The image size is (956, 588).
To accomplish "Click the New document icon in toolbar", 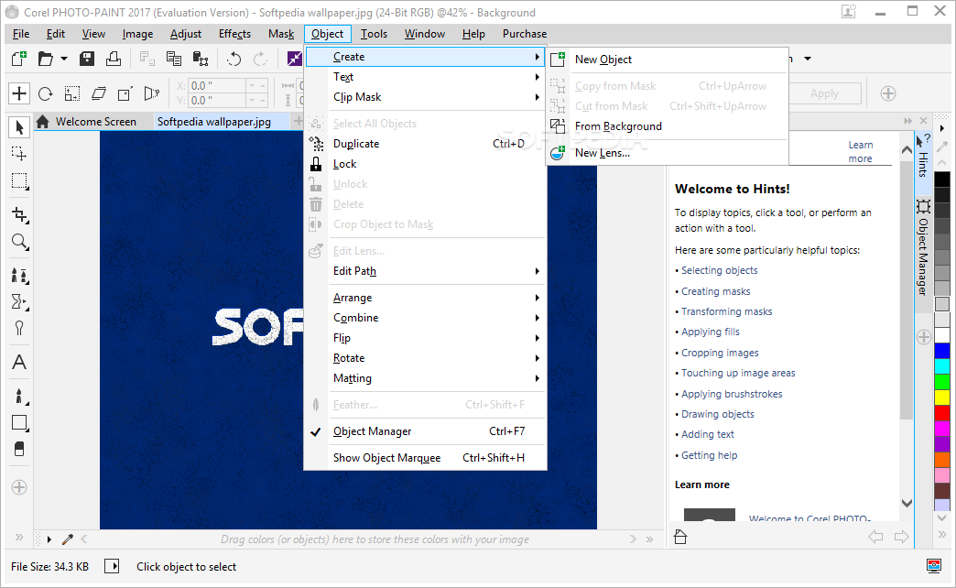I will click(19, 59).
